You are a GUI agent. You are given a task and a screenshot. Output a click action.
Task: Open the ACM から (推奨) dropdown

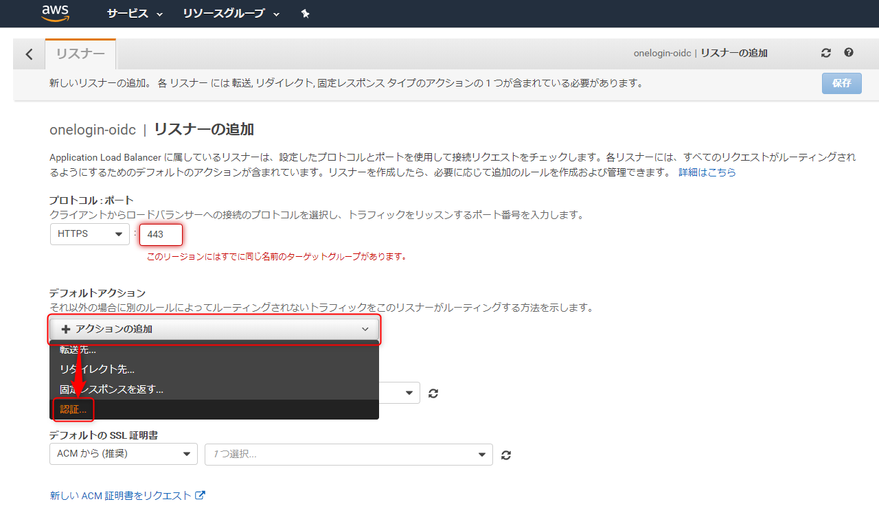124,454
